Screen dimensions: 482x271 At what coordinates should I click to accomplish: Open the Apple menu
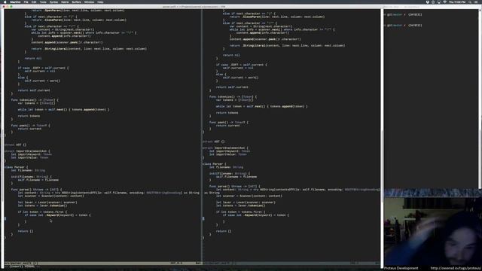click(x=5, y=2)
